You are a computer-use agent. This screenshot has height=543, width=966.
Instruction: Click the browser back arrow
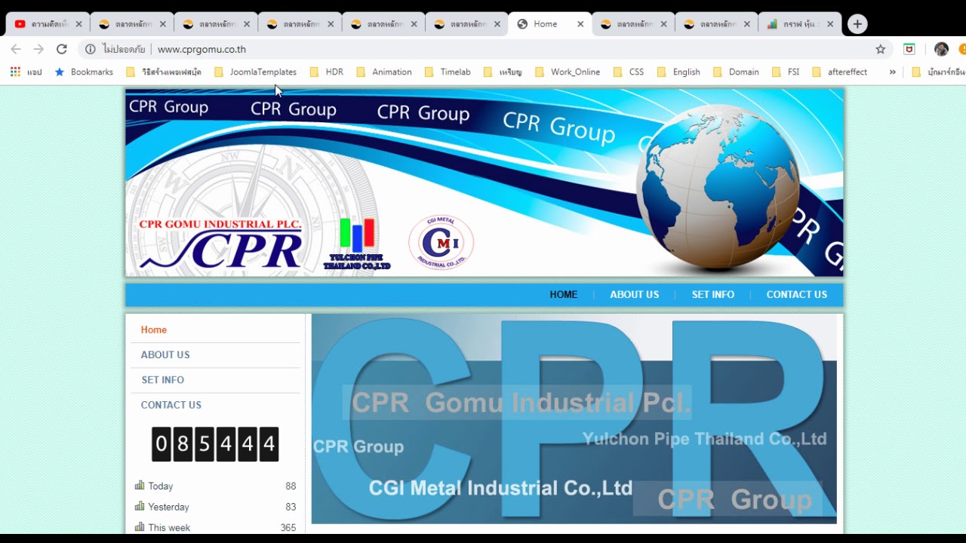pyautogui.click(x=16, y=49)
